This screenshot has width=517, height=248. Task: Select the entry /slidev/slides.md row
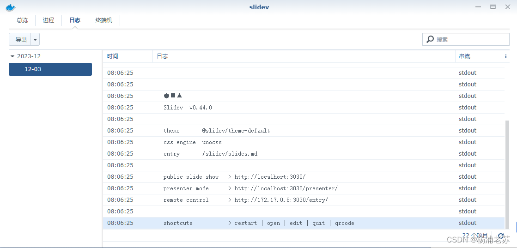click(304, 154)
